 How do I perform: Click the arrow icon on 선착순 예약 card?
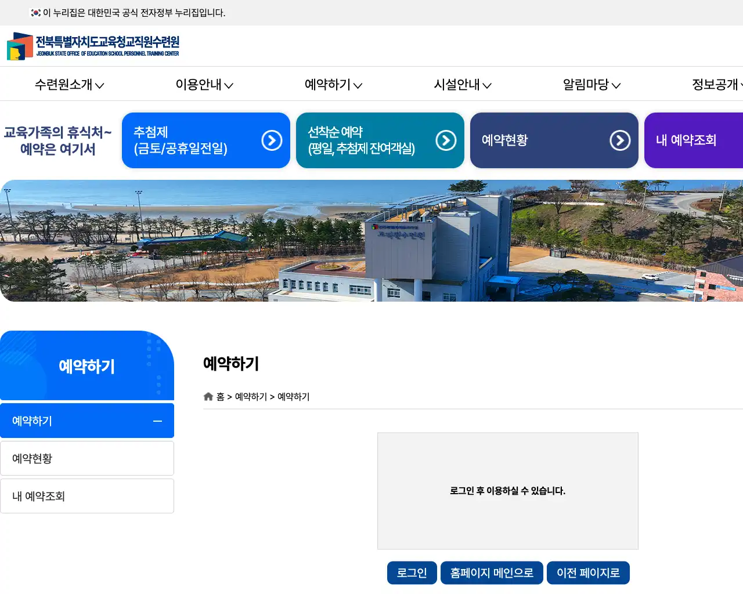coord(446,140)
